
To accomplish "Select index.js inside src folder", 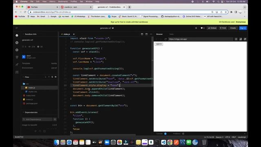I will click(x=32, y=88).
